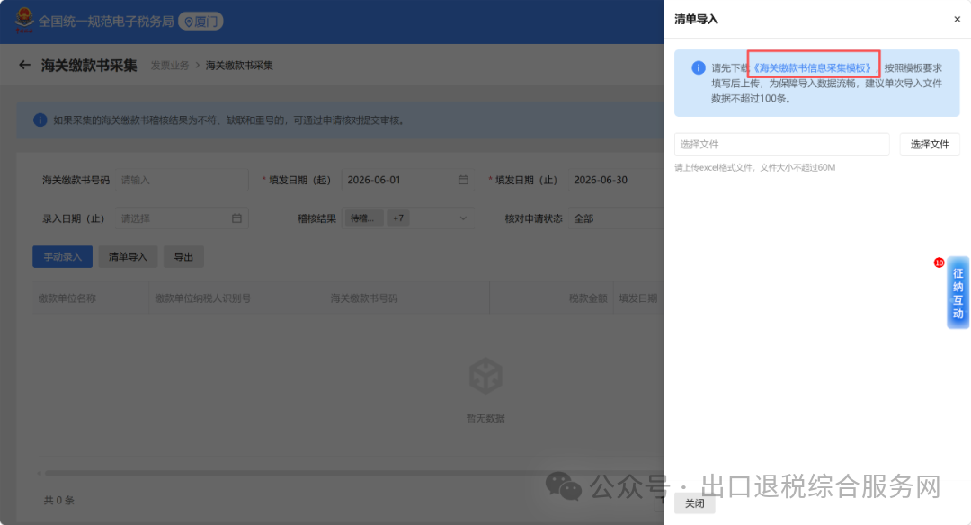Click the blue info icon in the import notice
Screen dimensions: 971x525
[x=698, y=67]
